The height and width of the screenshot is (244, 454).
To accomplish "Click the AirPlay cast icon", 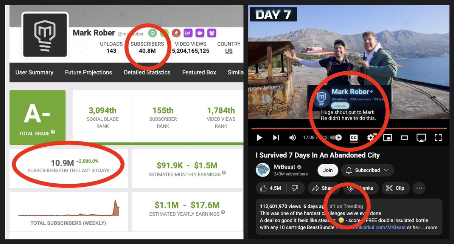I will [x=421, y=138].
